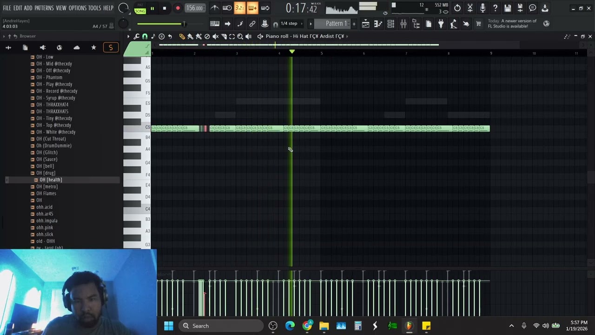This screenshot has width=595, height=335.
Task: Pick the zoom tool in piano roll toolbar
Action: 240,36
